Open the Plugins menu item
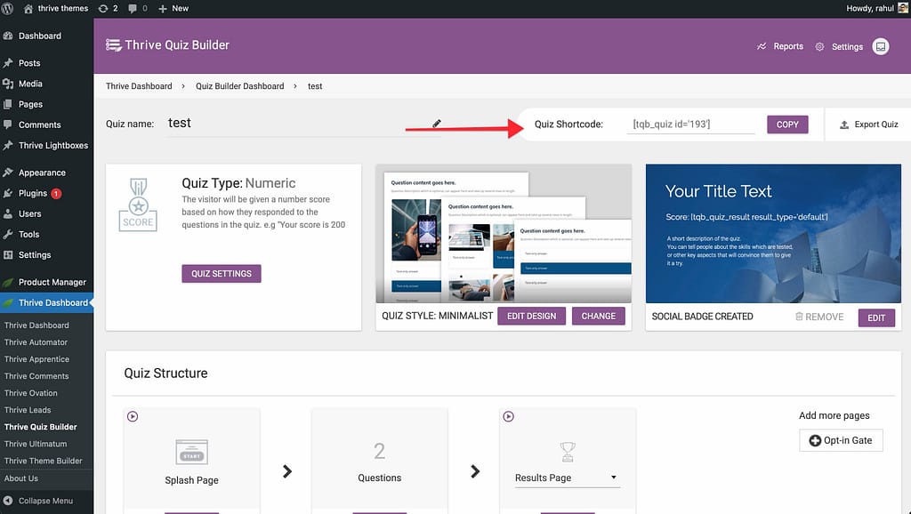Screen dimensions: 911x514 [33, 193]
